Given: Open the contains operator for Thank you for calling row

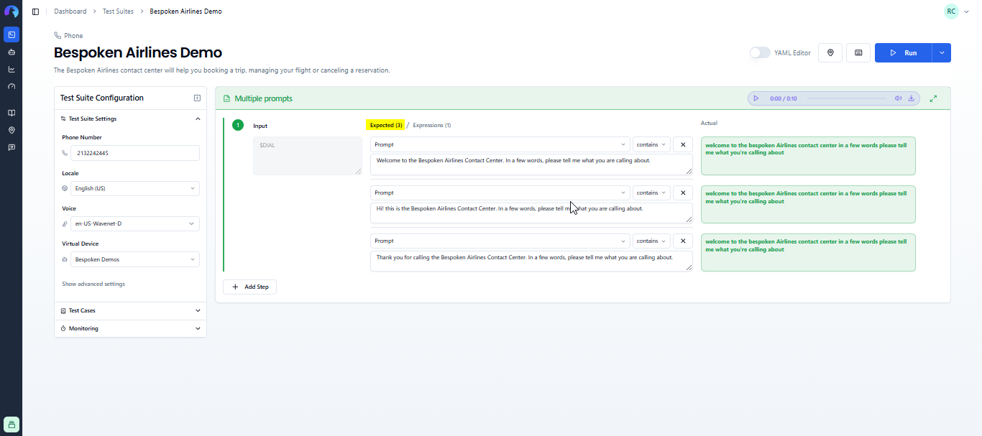Looking at the screenshot, I should click(x=651, y=241).
